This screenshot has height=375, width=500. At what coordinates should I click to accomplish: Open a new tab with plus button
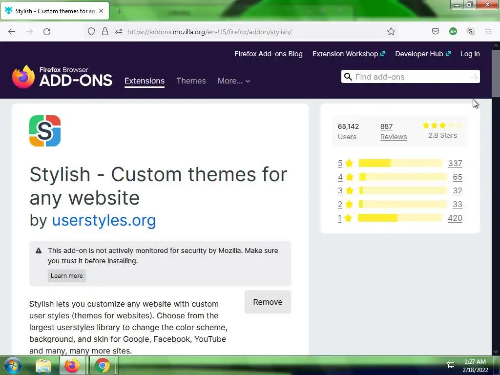(120, 11)
